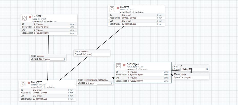Click the PutS3Object processor icon
Image resolution: width=238 pixels, height=105 pixels.
pos(118,66)
